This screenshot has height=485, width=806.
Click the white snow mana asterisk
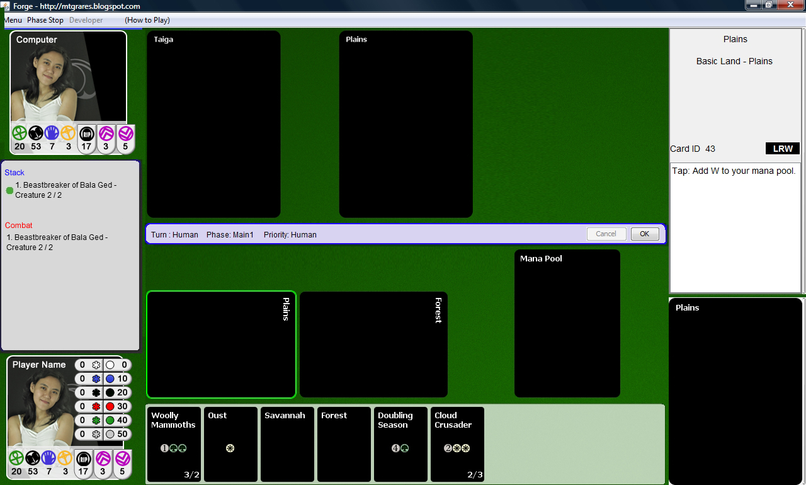[x=96, y=365]
